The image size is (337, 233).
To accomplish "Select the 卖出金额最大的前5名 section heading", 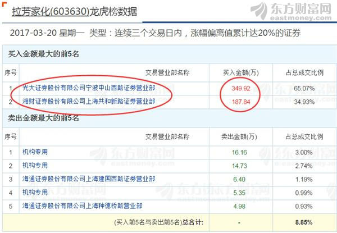I will coord(43,118).
